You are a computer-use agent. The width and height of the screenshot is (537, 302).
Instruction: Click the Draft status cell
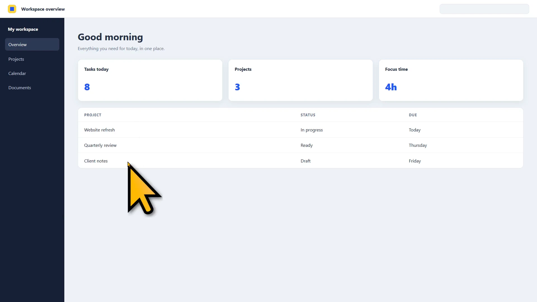tap(305, 161)
